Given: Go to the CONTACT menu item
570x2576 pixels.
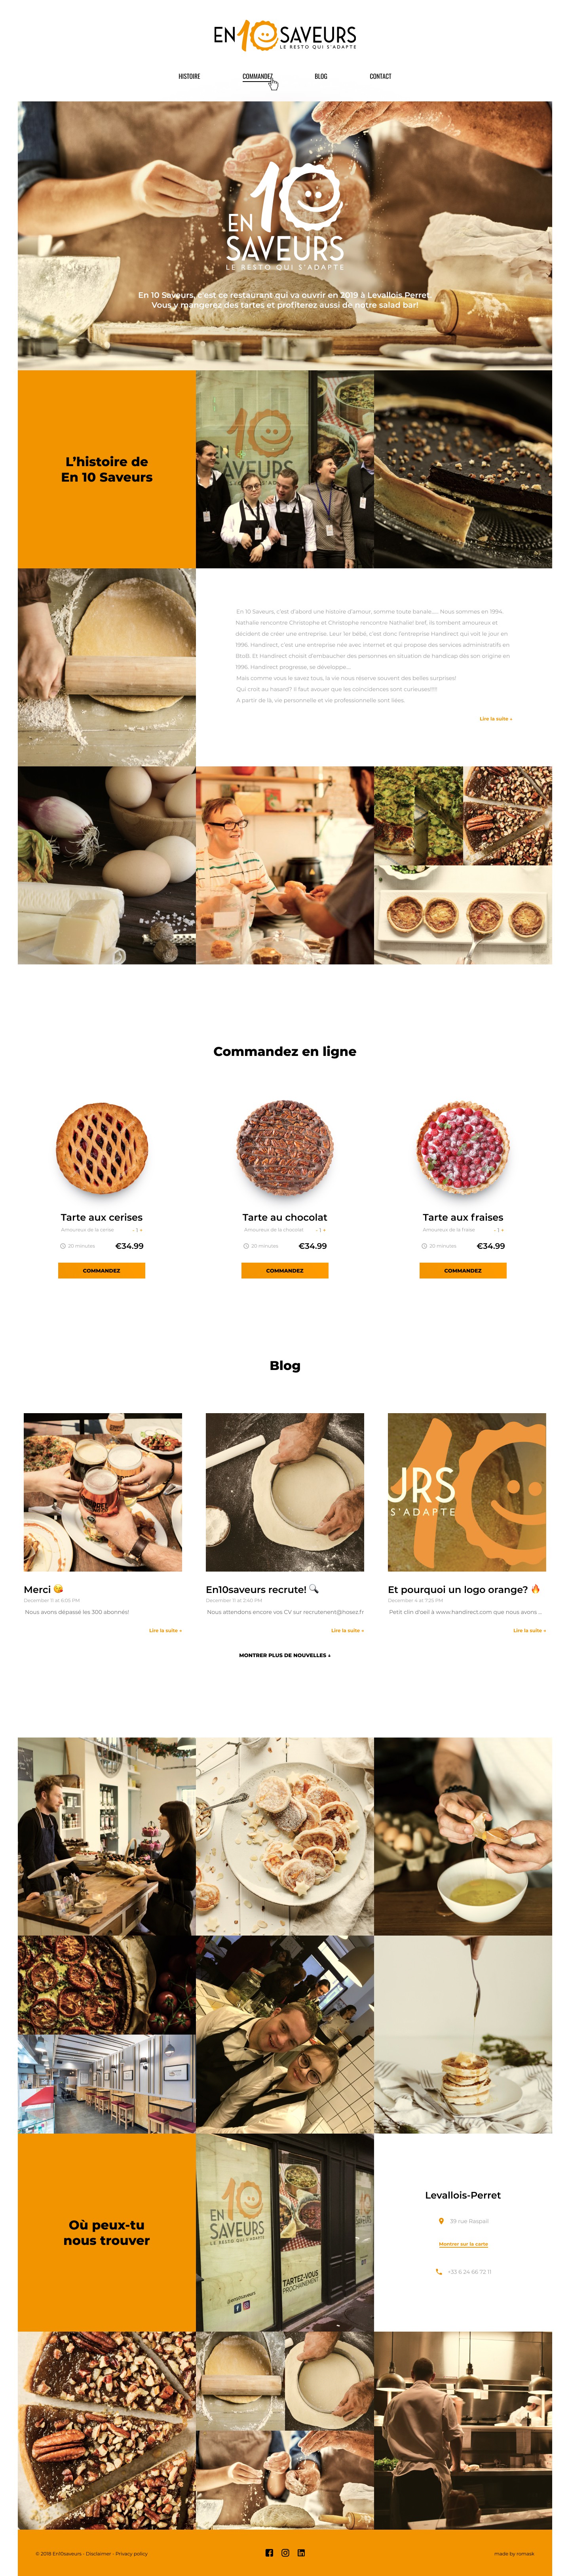Looking at the screenshot, I should point(380,76).
